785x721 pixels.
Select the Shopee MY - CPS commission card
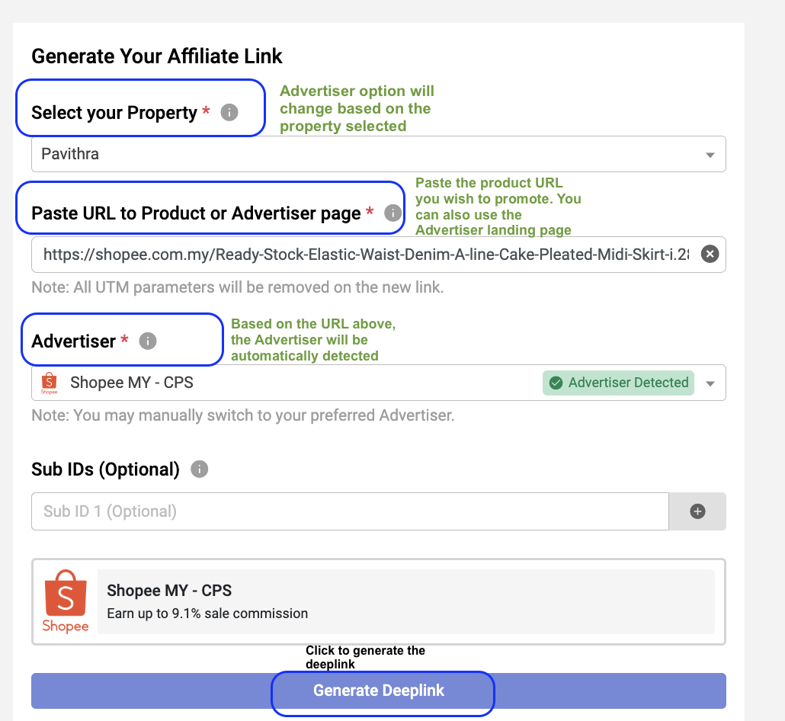pyautogui.click(x=379, y=602)
